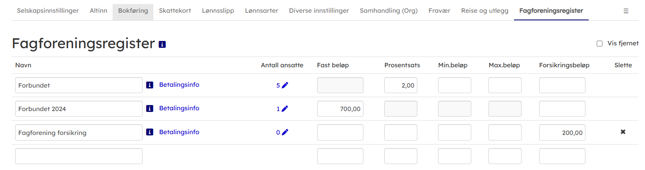Edit employees pencil for Forbundet row
Viewport: 645px width, 170px height.
pos(285,85)
